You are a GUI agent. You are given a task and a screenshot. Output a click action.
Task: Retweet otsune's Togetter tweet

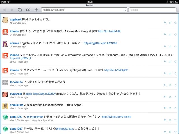(170, 47)
